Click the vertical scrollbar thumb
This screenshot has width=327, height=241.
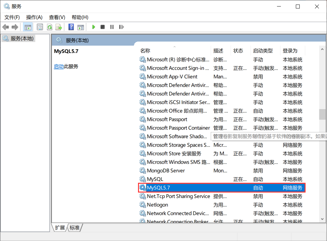(x=322, y=114)
